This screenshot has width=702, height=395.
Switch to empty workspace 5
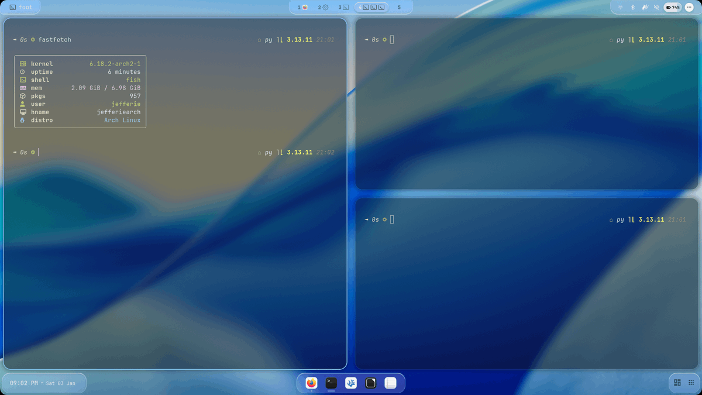400,8
